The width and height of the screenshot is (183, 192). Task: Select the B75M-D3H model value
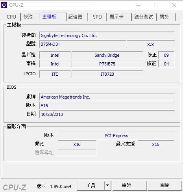point(83,44)
